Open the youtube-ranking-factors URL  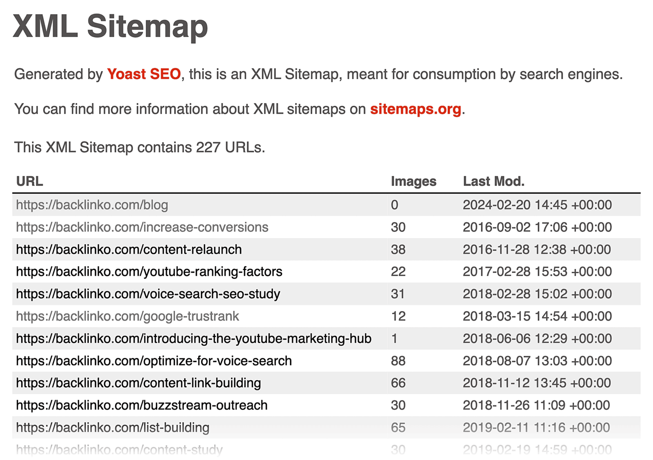[149, 272]
